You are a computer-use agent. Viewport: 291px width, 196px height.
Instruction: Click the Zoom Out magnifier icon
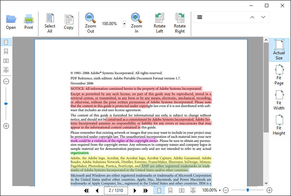(x=90, y=18)
